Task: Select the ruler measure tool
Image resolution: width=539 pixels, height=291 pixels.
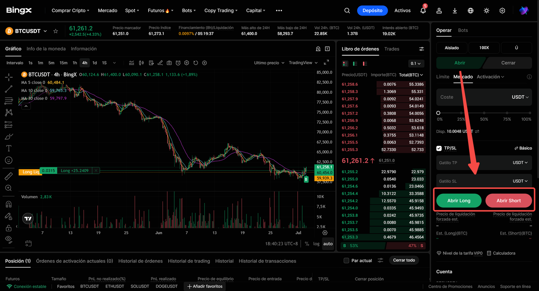Action: pyautogui.click(x=8, y=176)
